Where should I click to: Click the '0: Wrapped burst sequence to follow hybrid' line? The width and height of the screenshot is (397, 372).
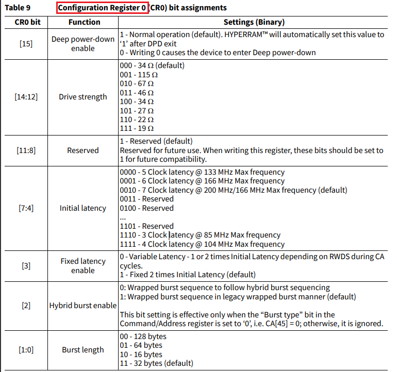pyautogui.click(x=225, y=288)
